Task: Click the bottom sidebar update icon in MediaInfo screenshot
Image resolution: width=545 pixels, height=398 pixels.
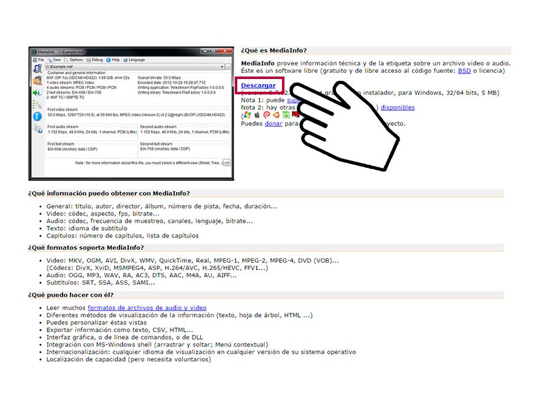Action: click(x=38, y=129)
